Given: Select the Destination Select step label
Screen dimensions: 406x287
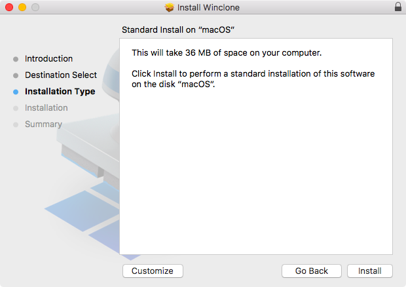Looking at the screenshot, I should 61,75.
